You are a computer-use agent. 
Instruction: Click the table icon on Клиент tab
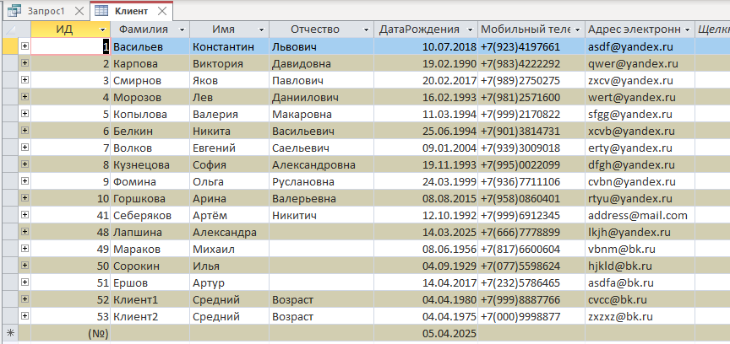102,11
